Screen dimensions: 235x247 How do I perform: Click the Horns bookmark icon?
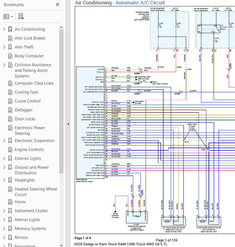pos(10,202)
